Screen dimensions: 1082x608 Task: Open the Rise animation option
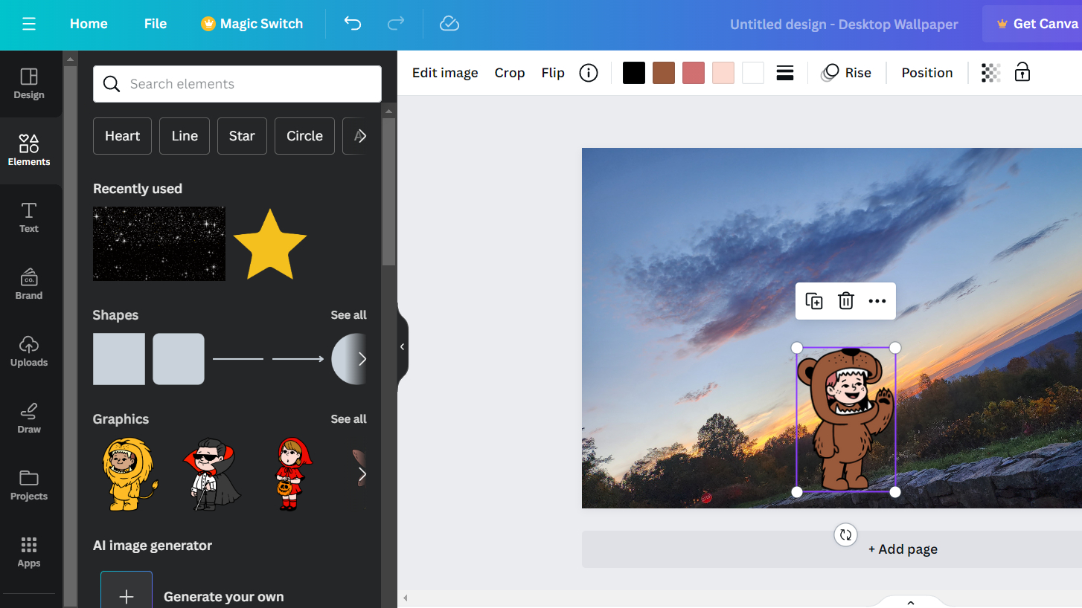click(x=846, y=73)
